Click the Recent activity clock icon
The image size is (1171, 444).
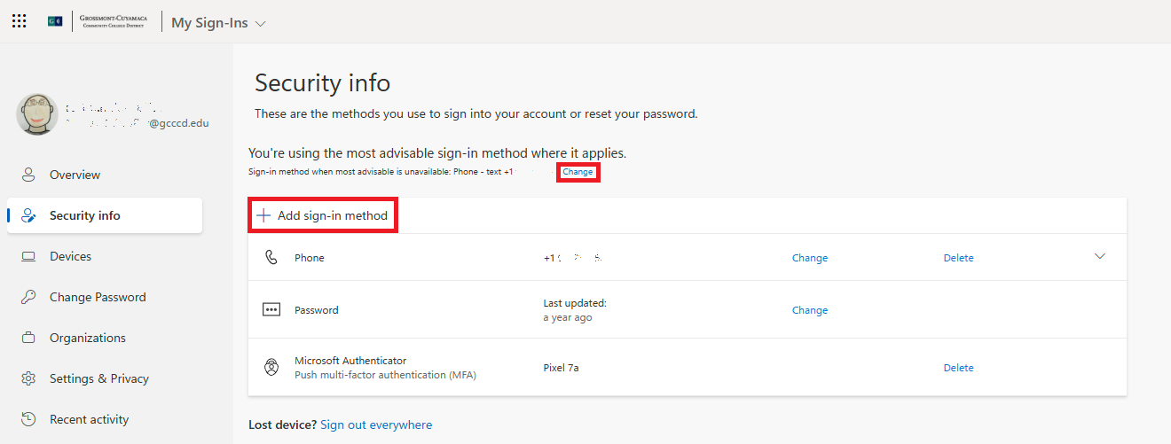coord(28,419)
